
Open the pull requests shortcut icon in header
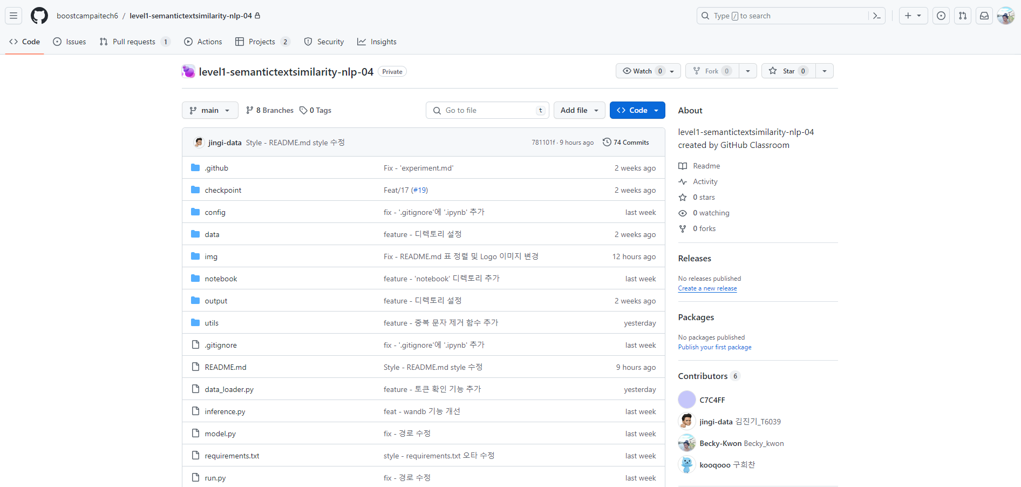pos(963,16)
